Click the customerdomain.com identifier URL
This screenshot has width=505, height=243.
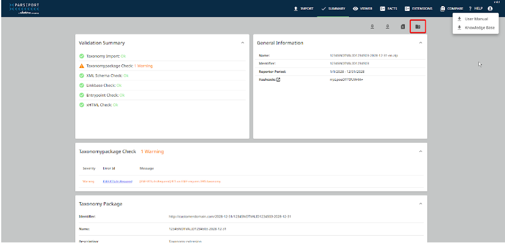(230, 216)
